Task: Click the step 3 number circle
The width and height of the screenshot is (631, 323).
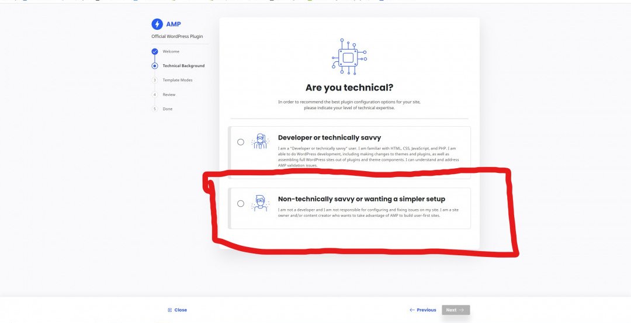Action: point(155,80)
